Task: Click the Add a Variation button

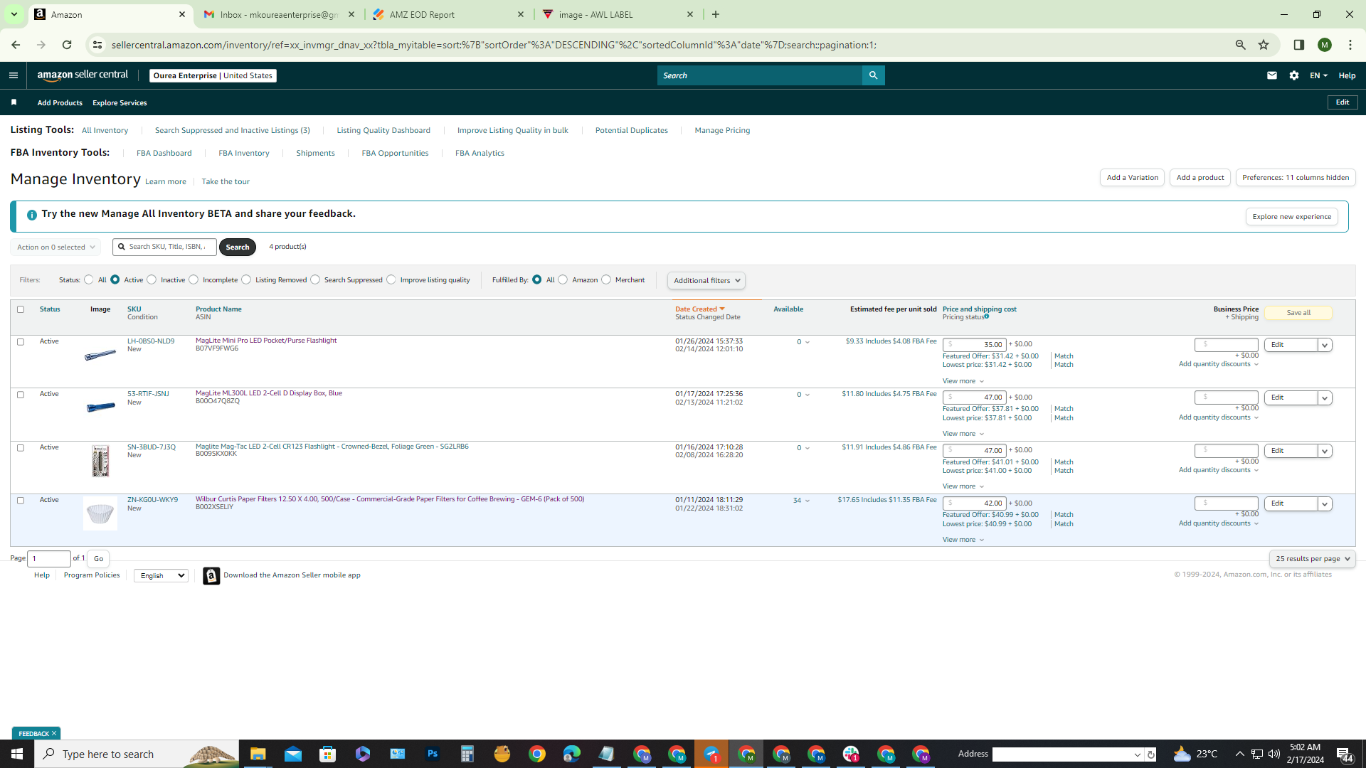Action: point(1132,178)
